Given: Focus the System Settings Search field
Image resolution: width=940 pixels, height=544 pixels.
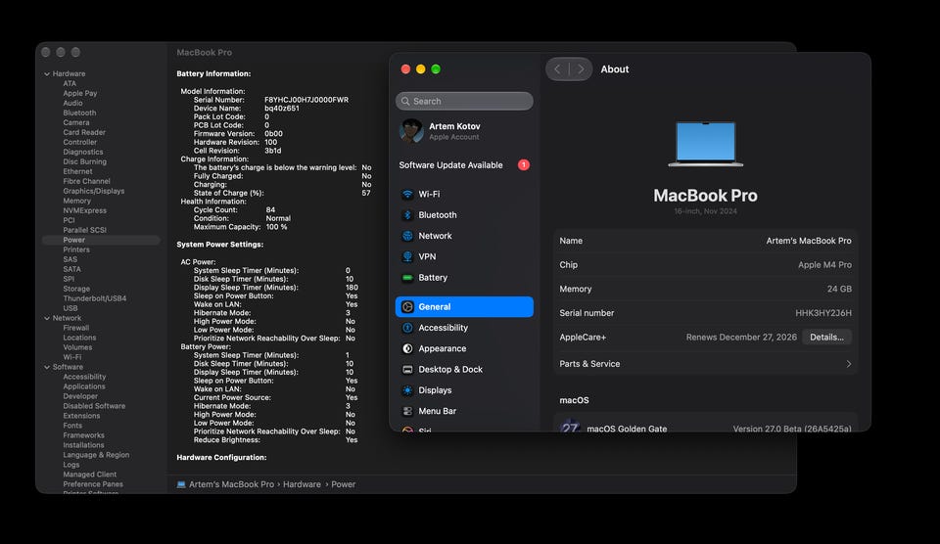Looking at the screenshot, I should (464, 101).
